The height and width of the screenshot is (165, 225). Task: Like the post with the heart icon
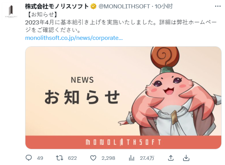pos(93,158)
